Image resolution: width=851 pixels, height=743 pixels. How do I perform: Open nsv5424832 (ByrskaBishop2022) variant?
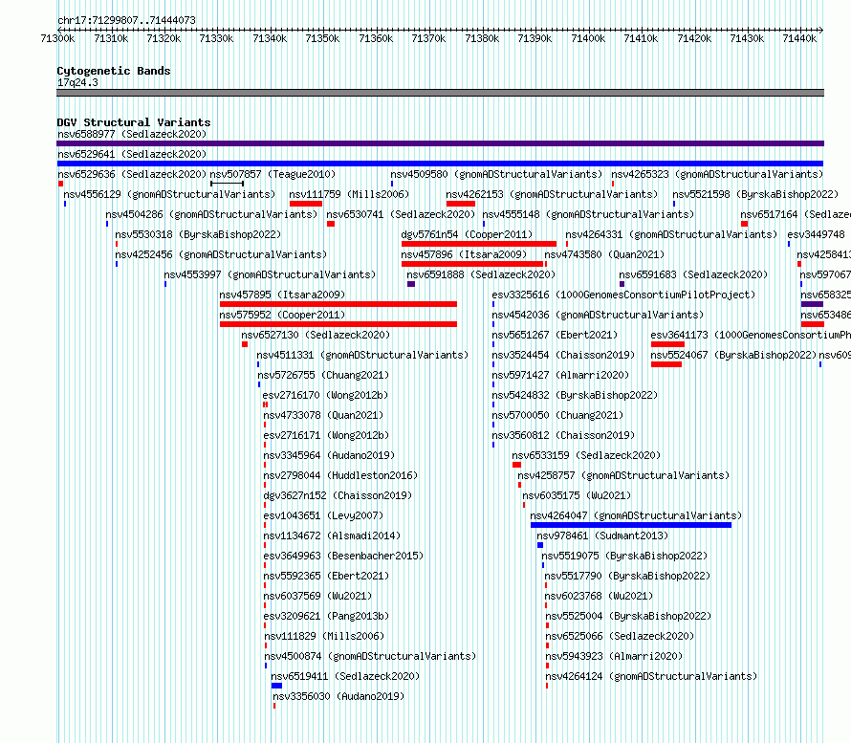point(575,395)
